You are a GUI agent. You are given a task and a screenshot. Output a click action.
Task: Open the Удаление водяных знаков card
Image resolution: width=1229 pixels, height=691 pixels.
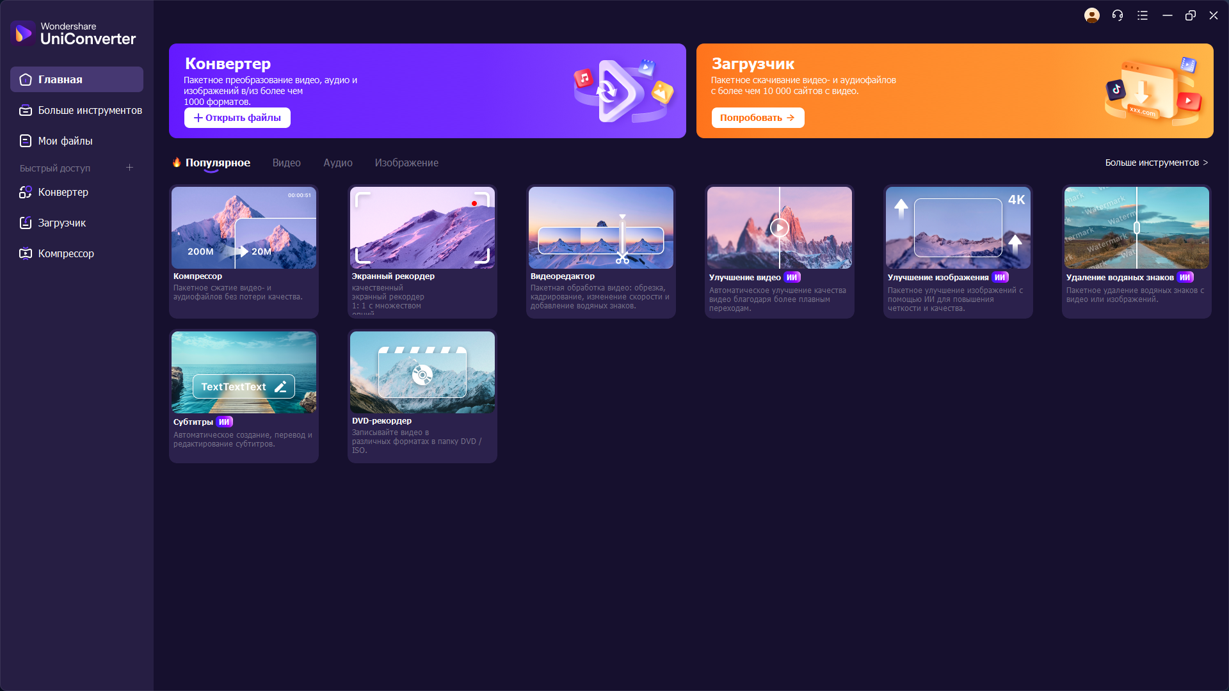(1136, 251)
